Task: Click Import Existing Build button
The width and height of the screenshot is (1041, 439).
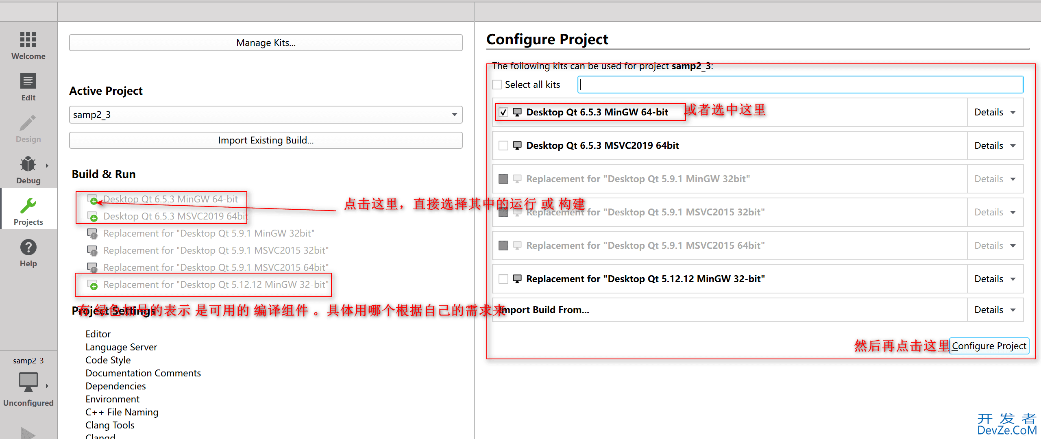Action: (266, 140)
